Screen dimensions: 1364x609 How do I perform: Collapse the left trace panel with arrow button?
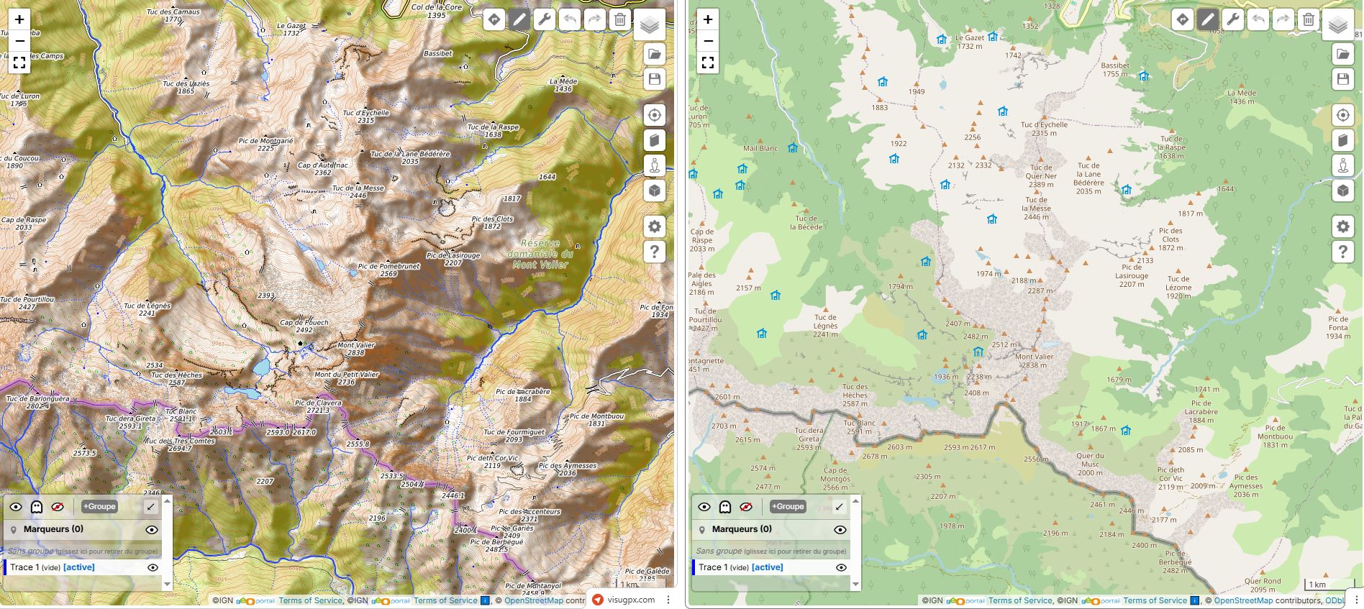[x=150, y=507]
